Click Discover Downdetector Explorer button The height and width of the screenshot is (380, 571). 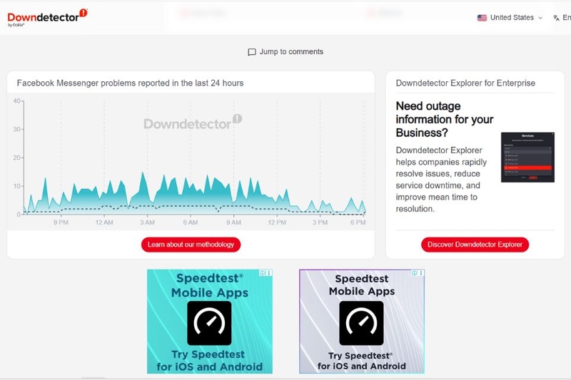click(x=475, y=245)
